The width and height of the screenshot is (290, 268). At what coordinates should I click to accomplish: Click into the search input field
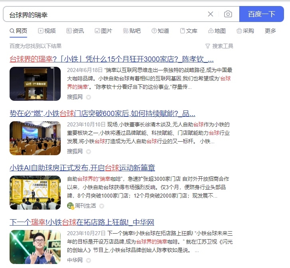[104, 14]
